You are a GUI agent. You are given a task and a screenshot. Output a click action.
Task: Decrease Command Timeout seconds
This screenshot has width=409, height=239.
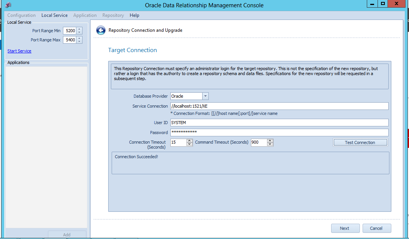click(x=270, y=144)
